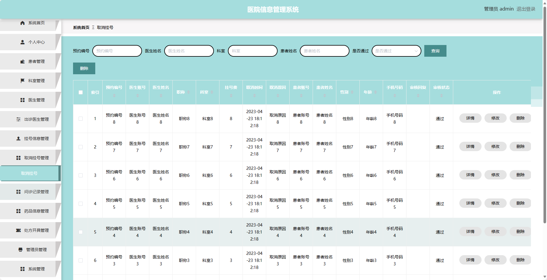Open the 是否通过 dropdown
The image size is (547, 280).
pos(397,51)
